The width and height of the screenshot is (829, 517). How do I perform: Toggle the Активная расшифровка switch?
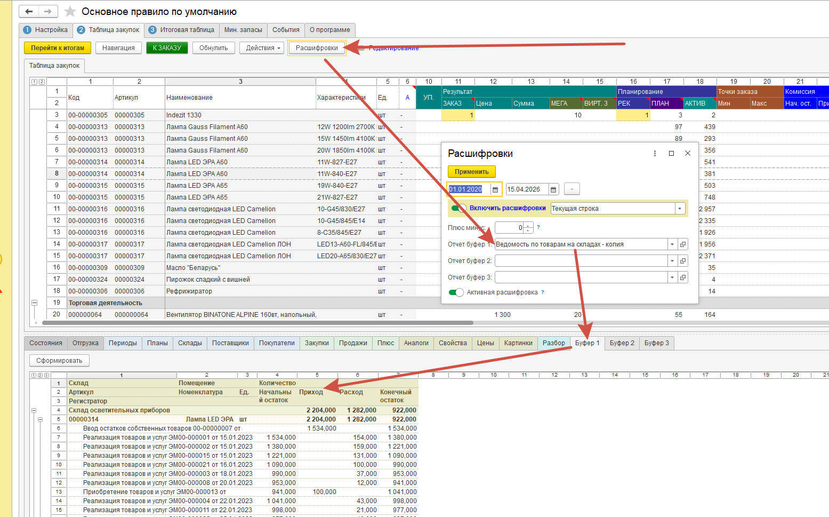point(456,292)
